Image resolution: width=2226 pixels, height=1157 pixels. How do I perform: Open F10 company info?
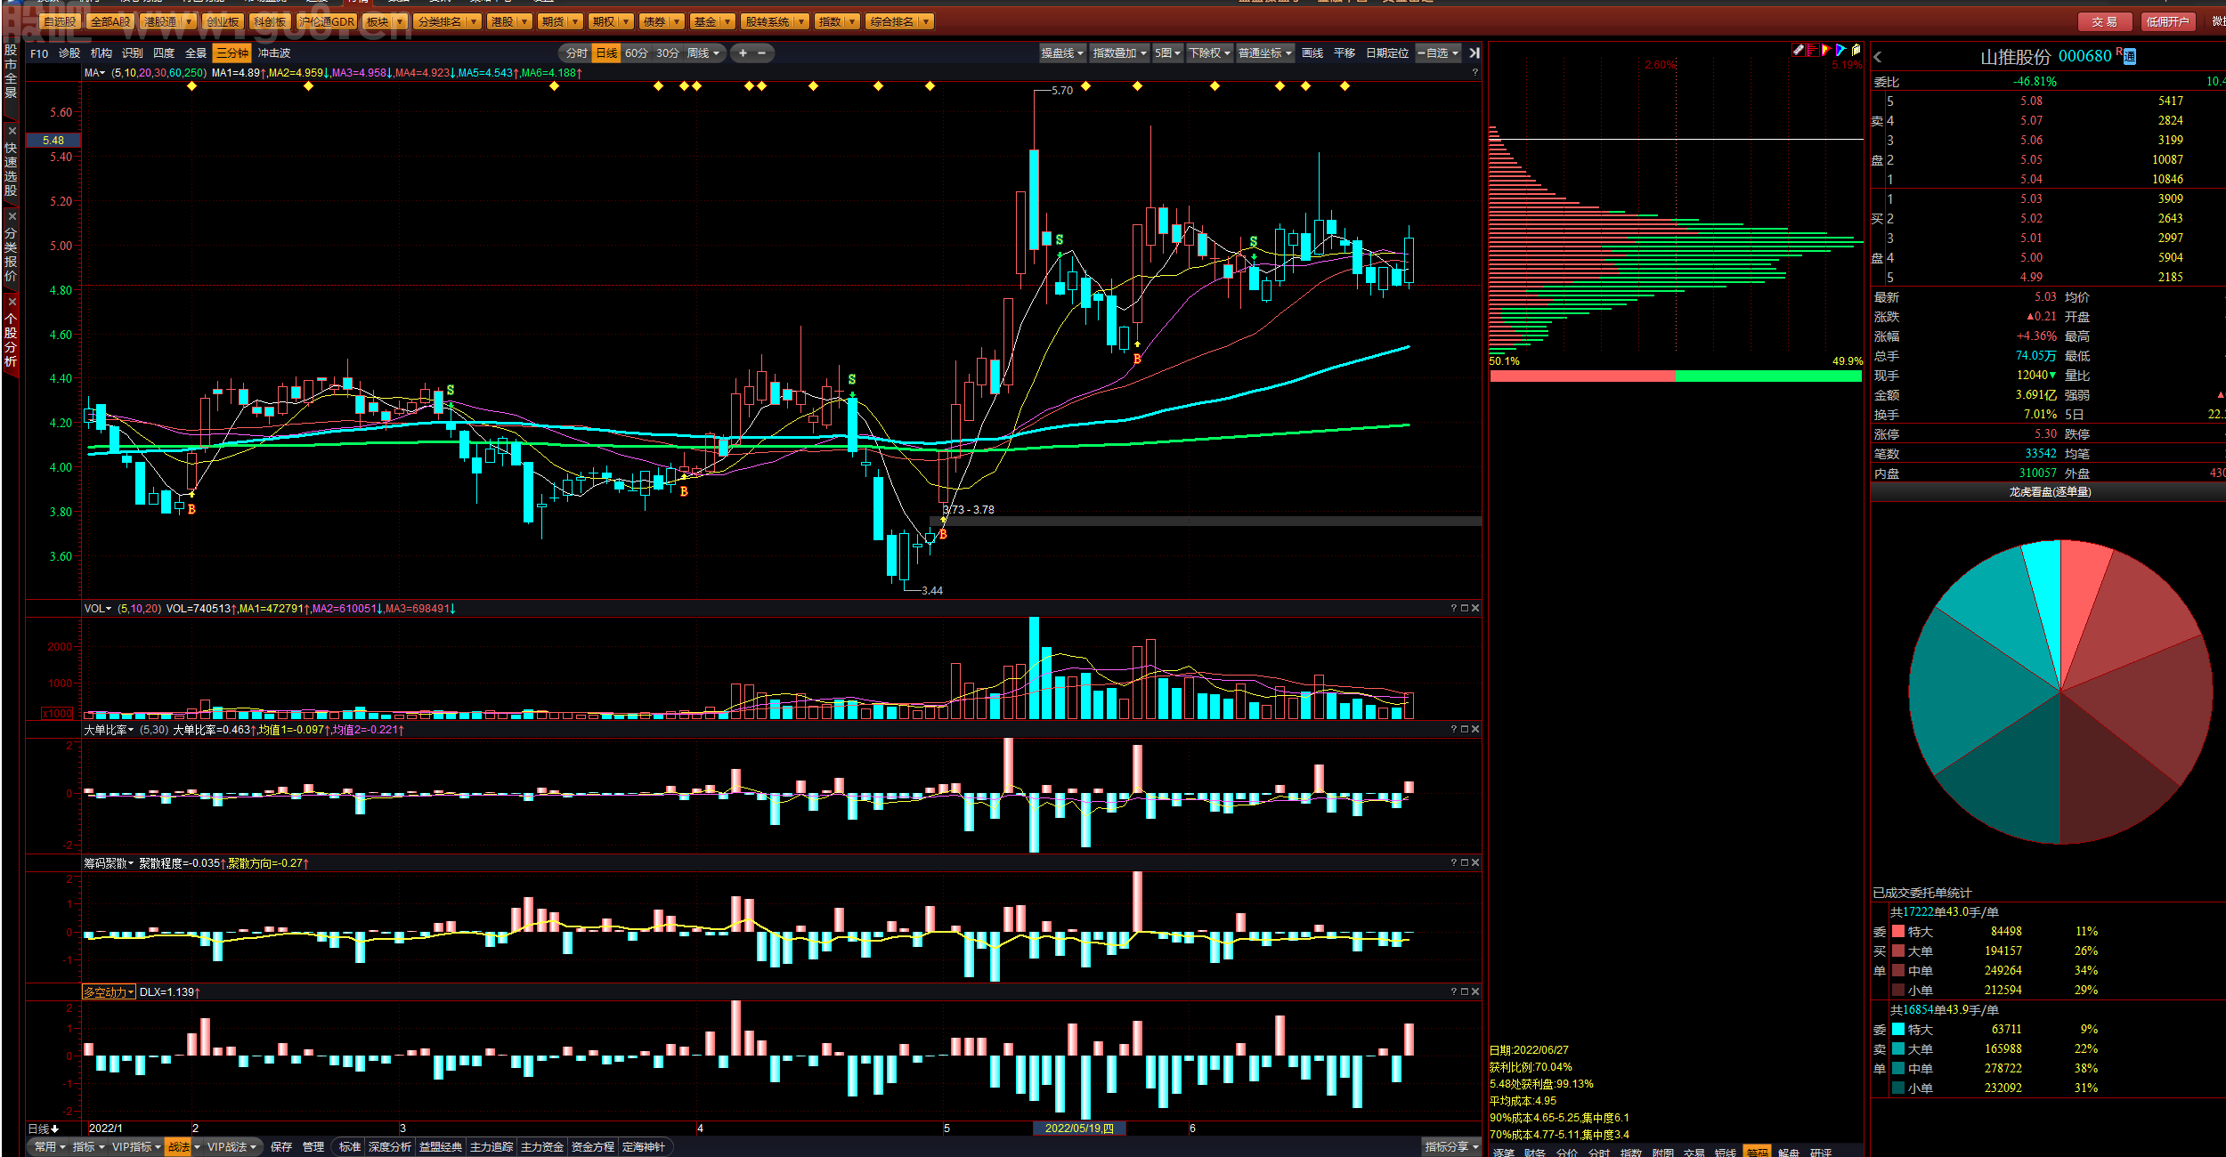click(39, 53)
